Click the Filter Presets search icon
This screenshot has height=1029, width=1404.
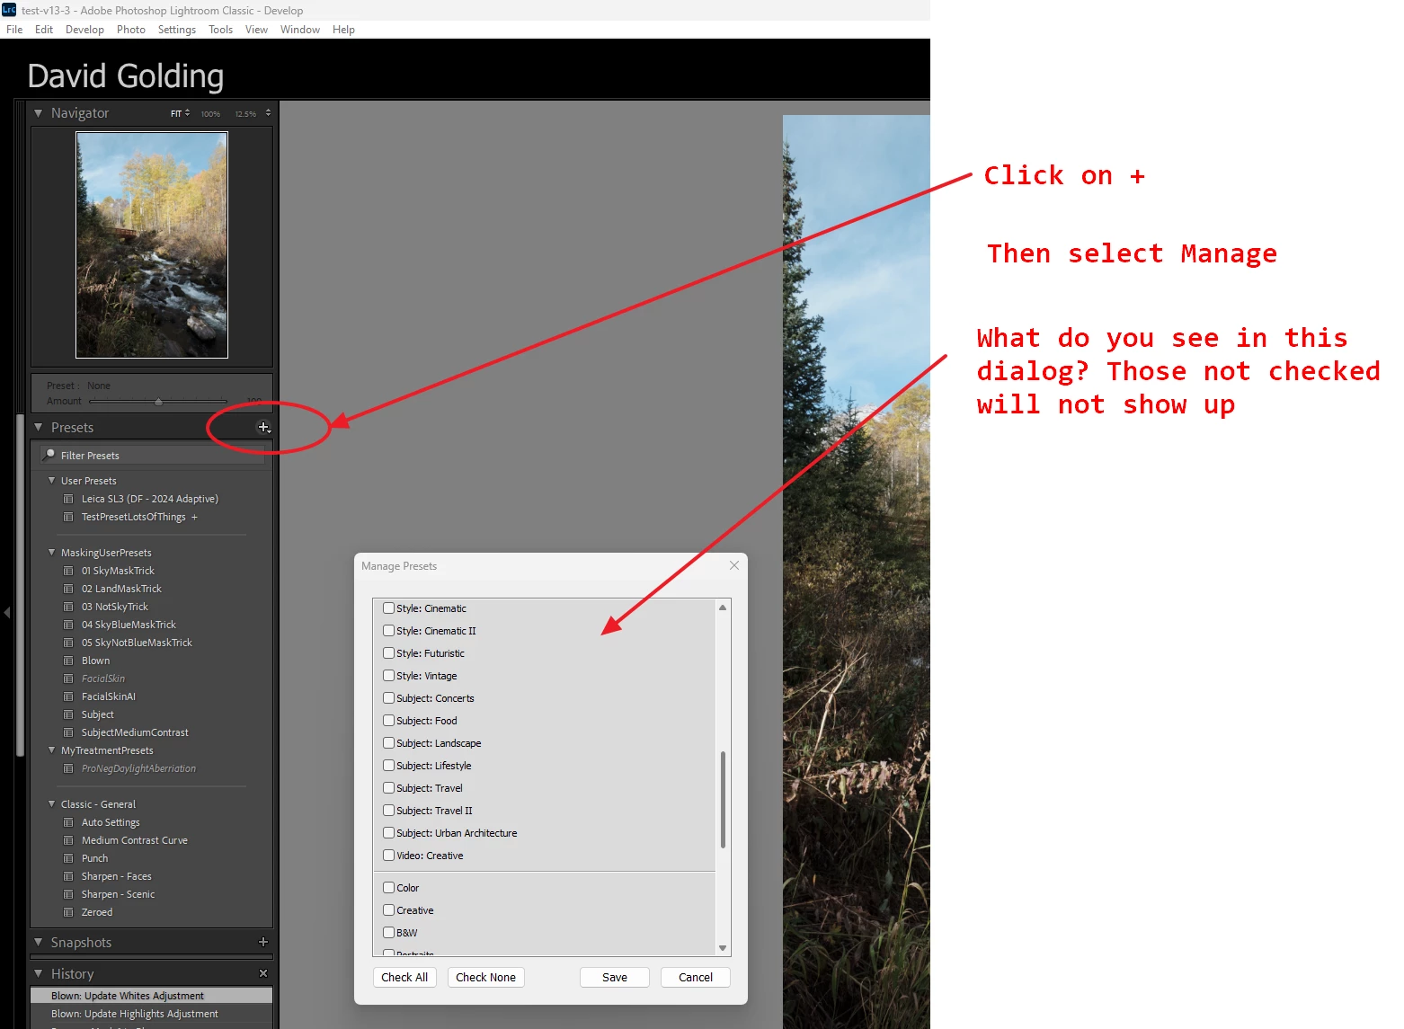coord(49,455)
